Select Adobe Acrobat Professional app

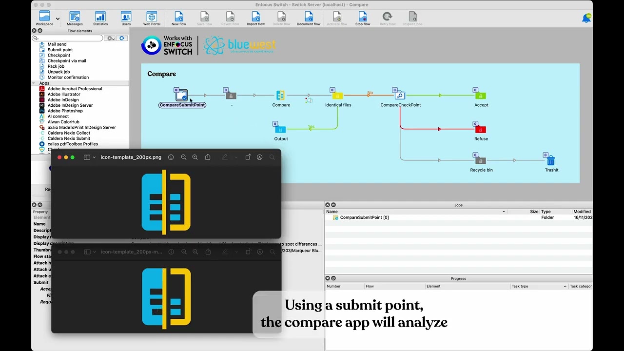click(75, 89)
